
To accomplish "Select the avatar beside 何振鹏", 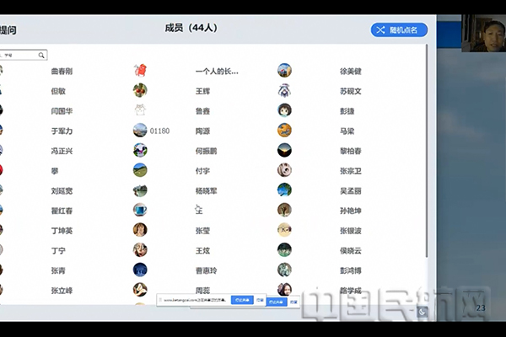I will click(140, 150).
